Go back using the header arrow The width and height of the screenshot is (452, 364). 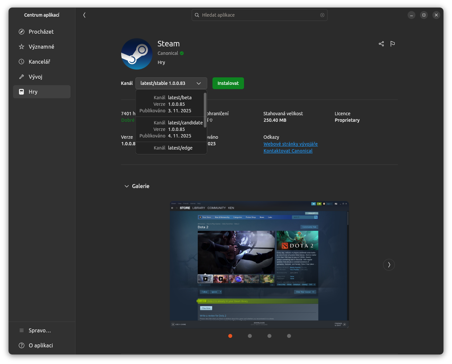pos(84,15)
